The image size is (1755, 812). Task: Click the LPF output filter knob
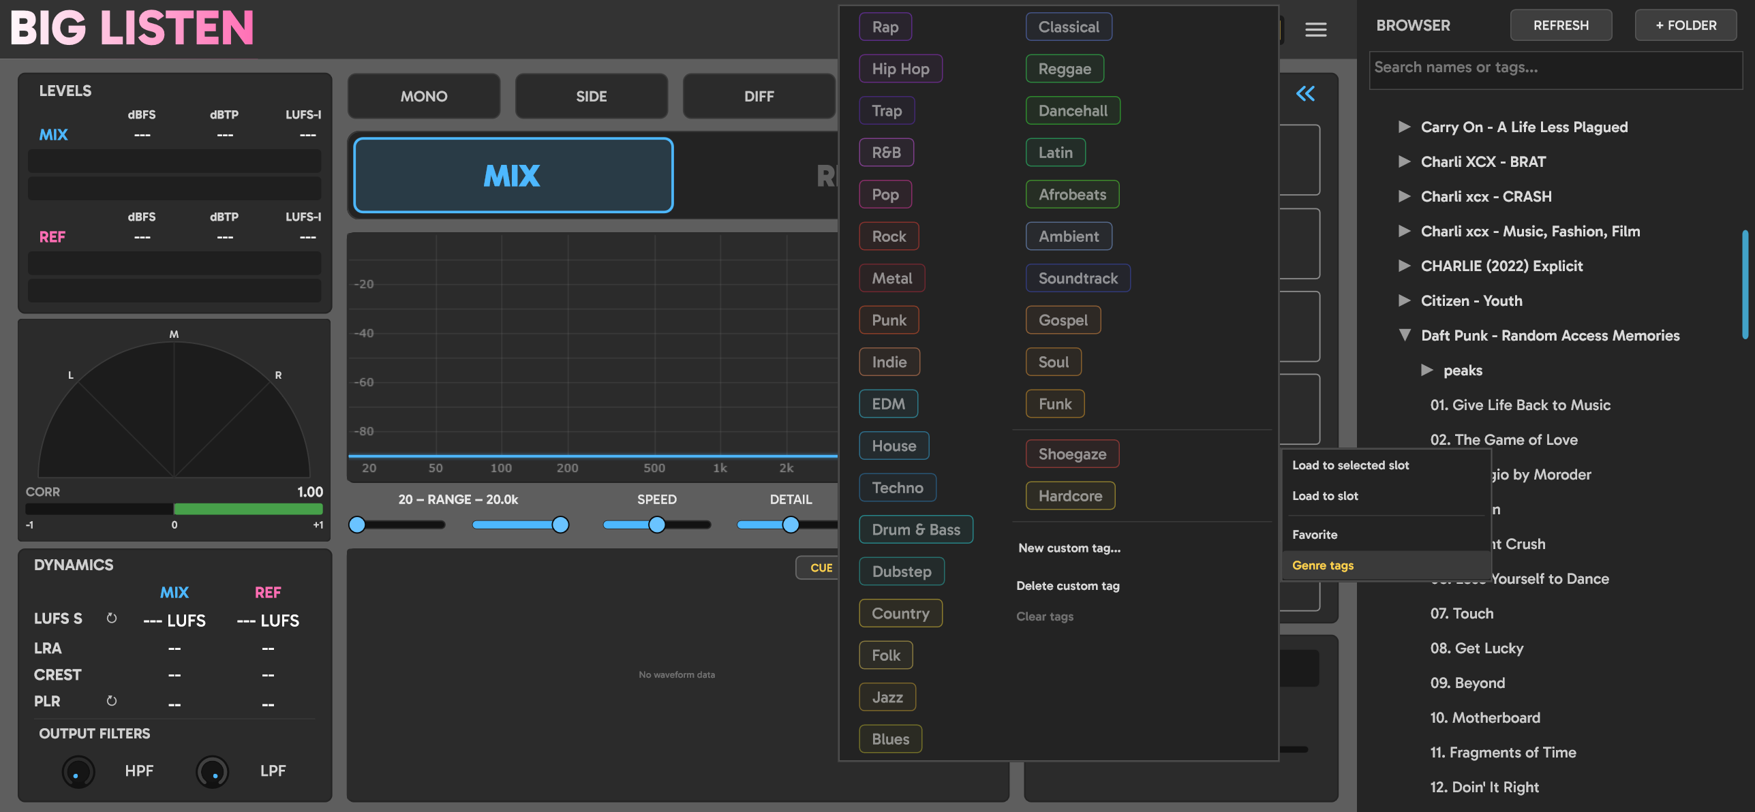pyautogui.click(x=212, y=771)
